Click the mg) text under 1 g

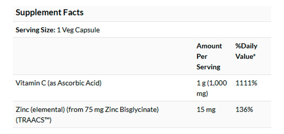pyautogui.click(x=202, y=94)
